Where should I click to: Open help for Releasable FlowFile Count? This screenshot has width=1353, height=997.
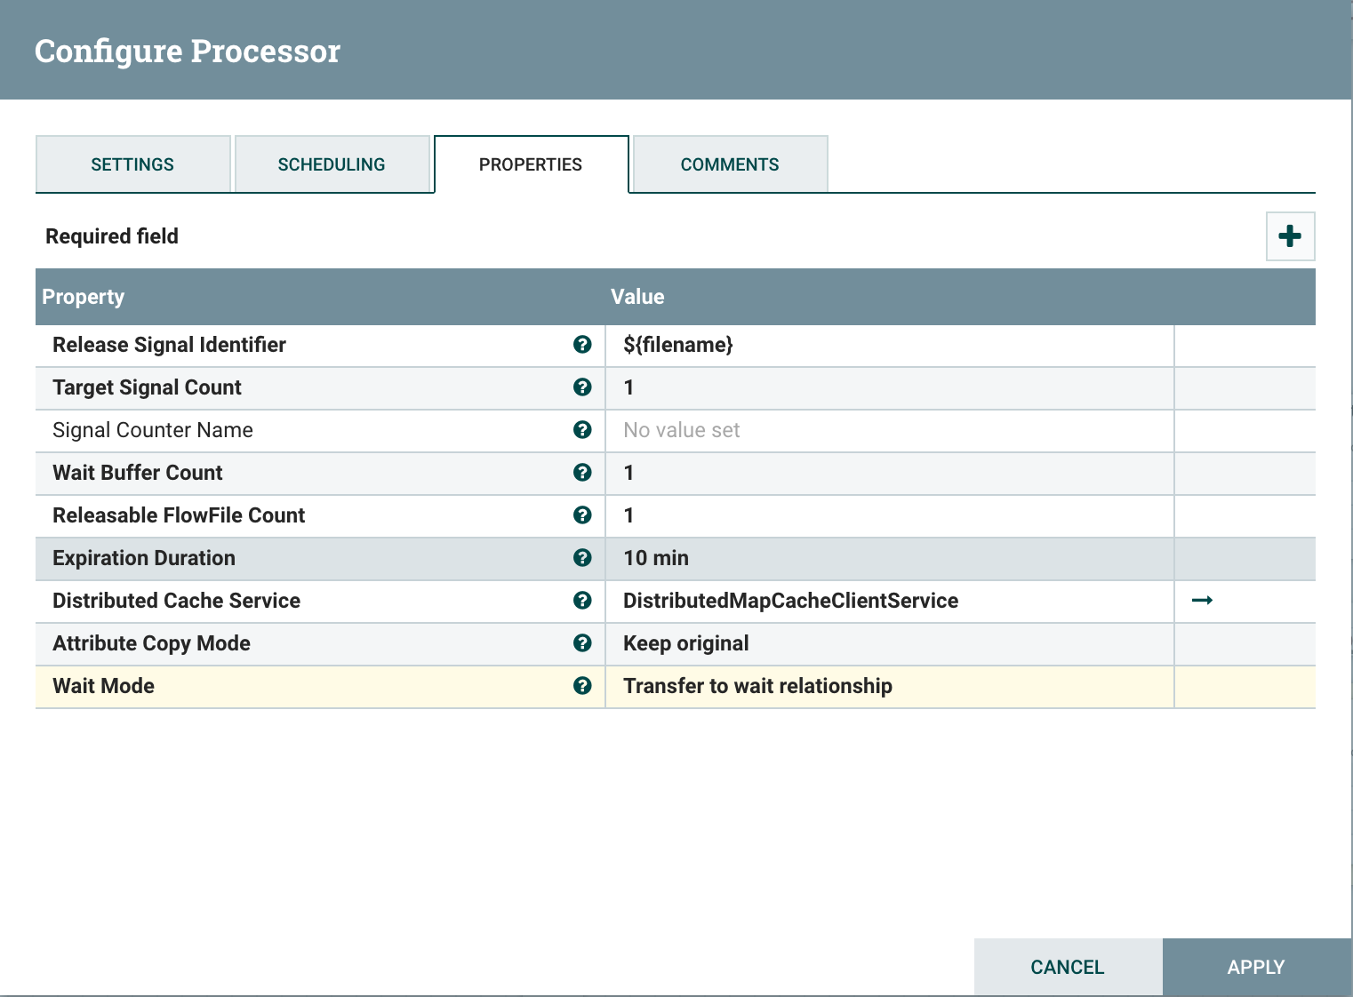click(582, 515)
